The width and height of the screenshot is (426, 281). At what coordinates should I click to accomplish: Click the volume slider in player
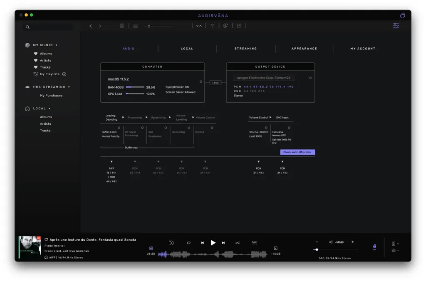click(335, 249)
